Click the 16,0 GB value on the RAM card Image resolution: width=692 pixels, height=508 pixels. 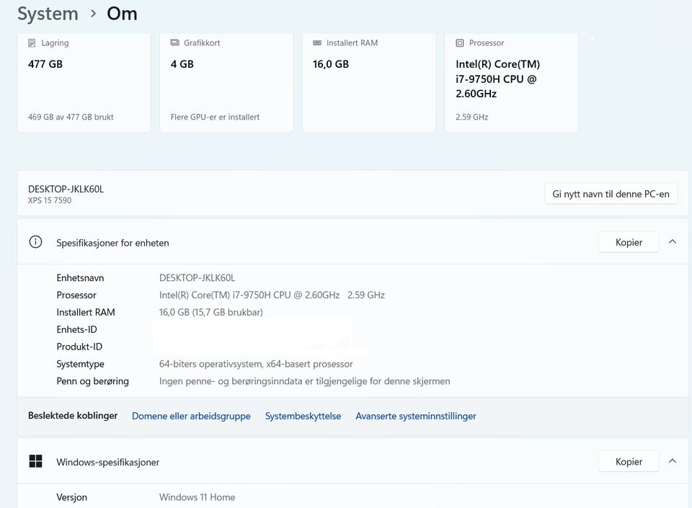click(331, 64)
